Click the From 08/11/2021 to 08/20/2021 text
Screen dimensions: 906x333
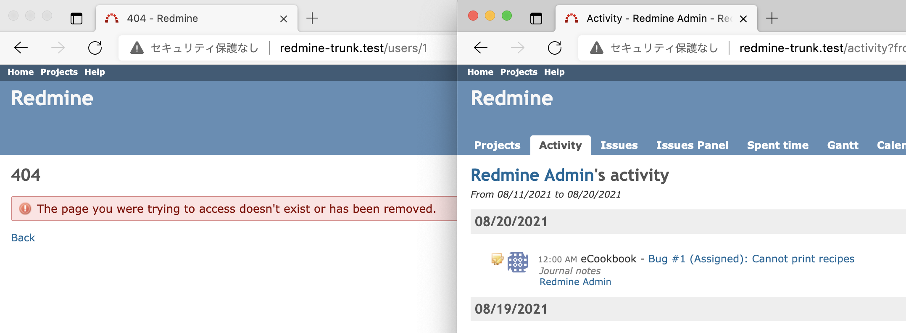click(546, 194)
